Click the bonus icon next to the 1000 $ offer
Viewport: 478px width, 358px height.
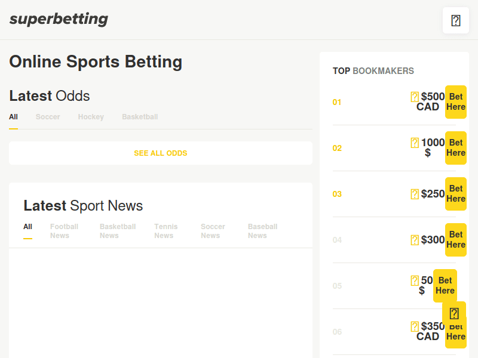coord(415,142)
